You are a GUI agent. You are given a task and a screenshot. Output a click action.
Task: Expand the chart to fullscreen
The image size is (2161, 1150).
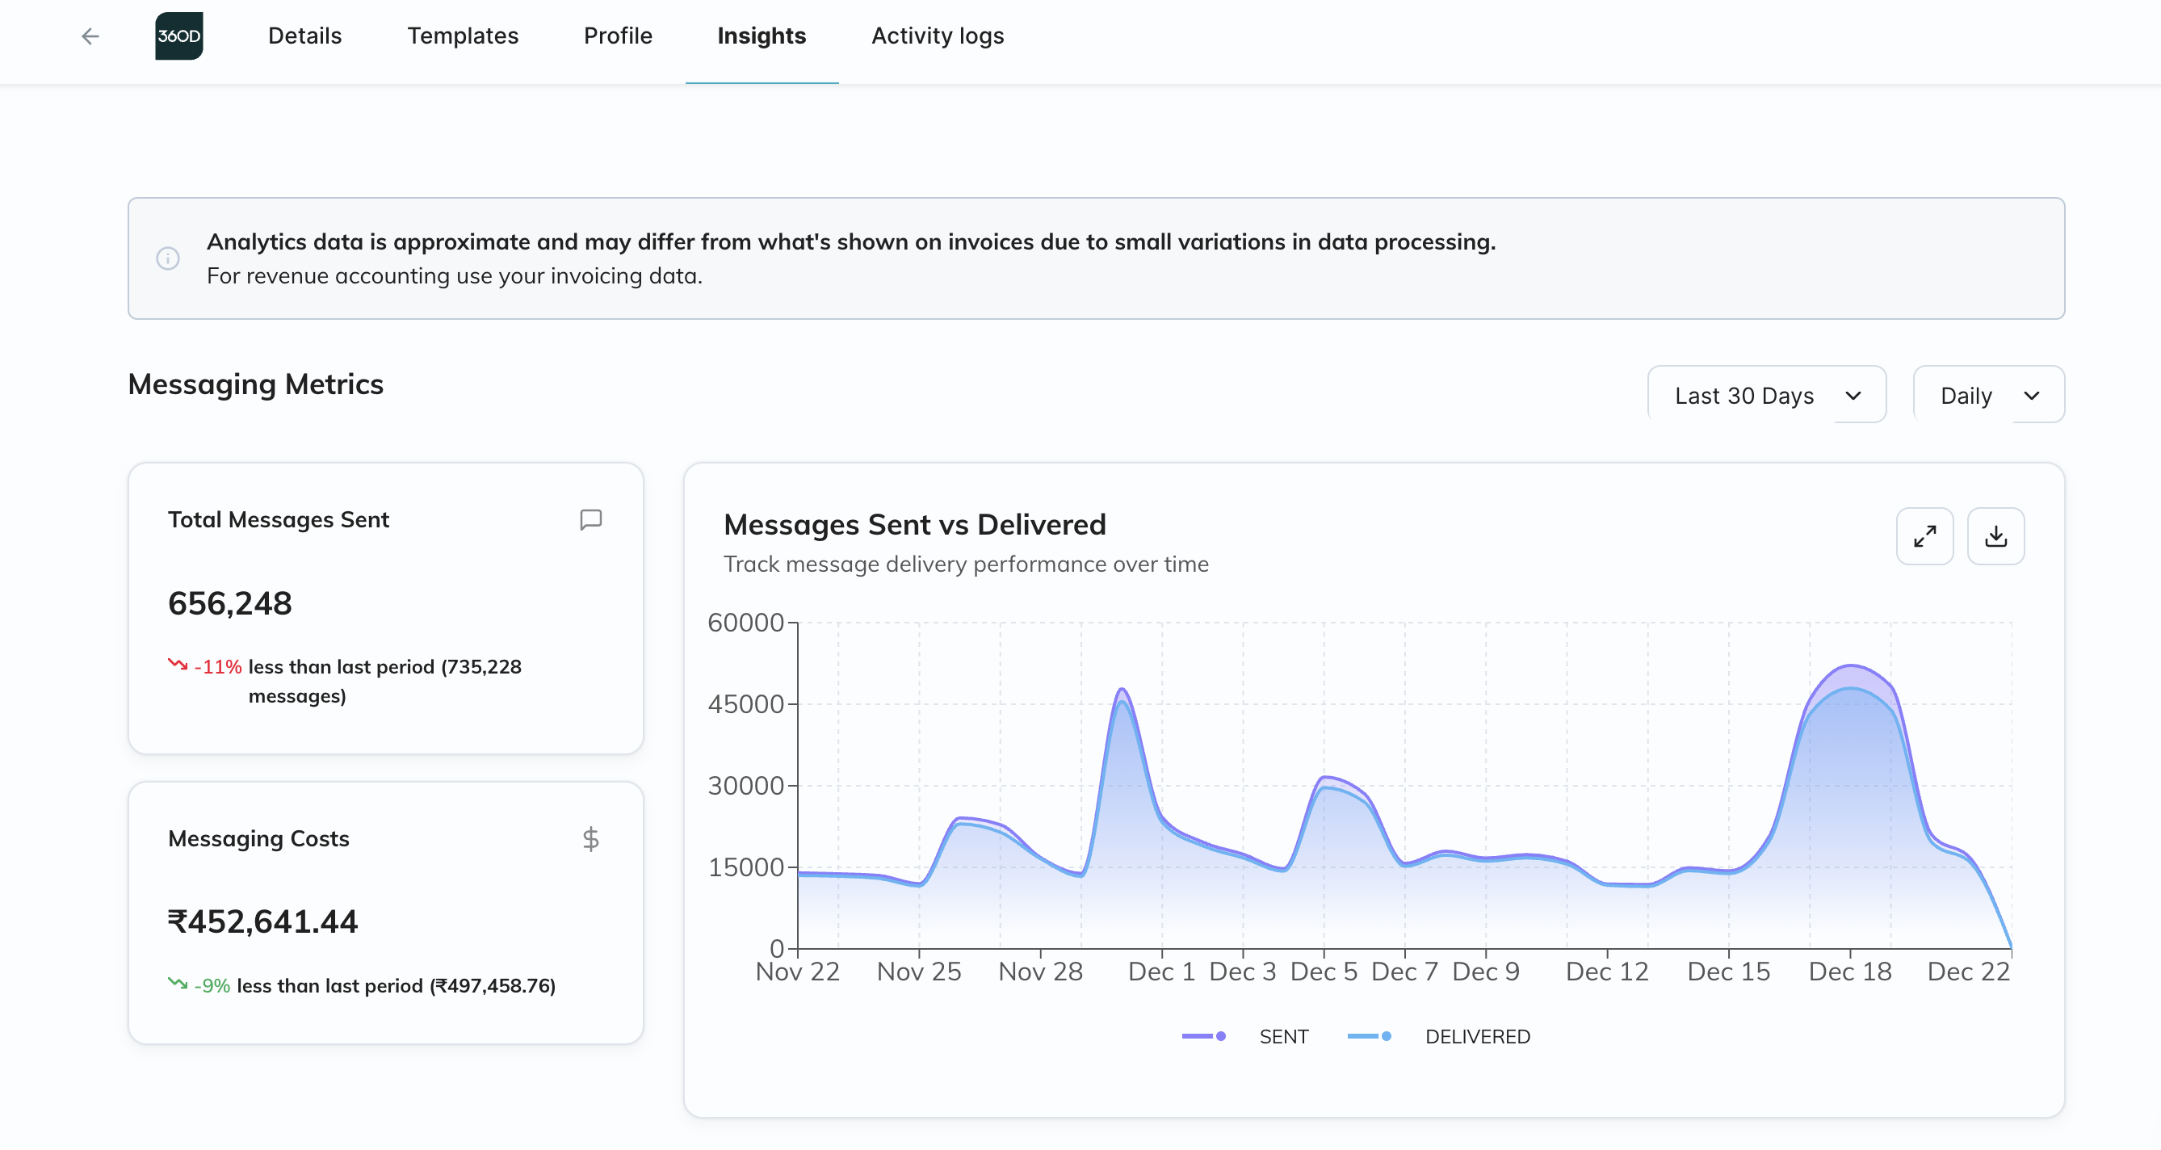(x=1924, y=536)
